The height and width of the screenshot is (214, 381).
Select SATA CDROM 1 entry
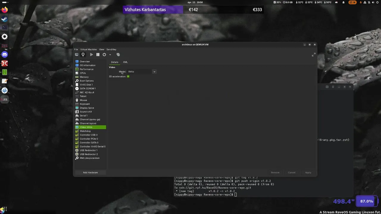pyautogui.click(x=90, y=89)
